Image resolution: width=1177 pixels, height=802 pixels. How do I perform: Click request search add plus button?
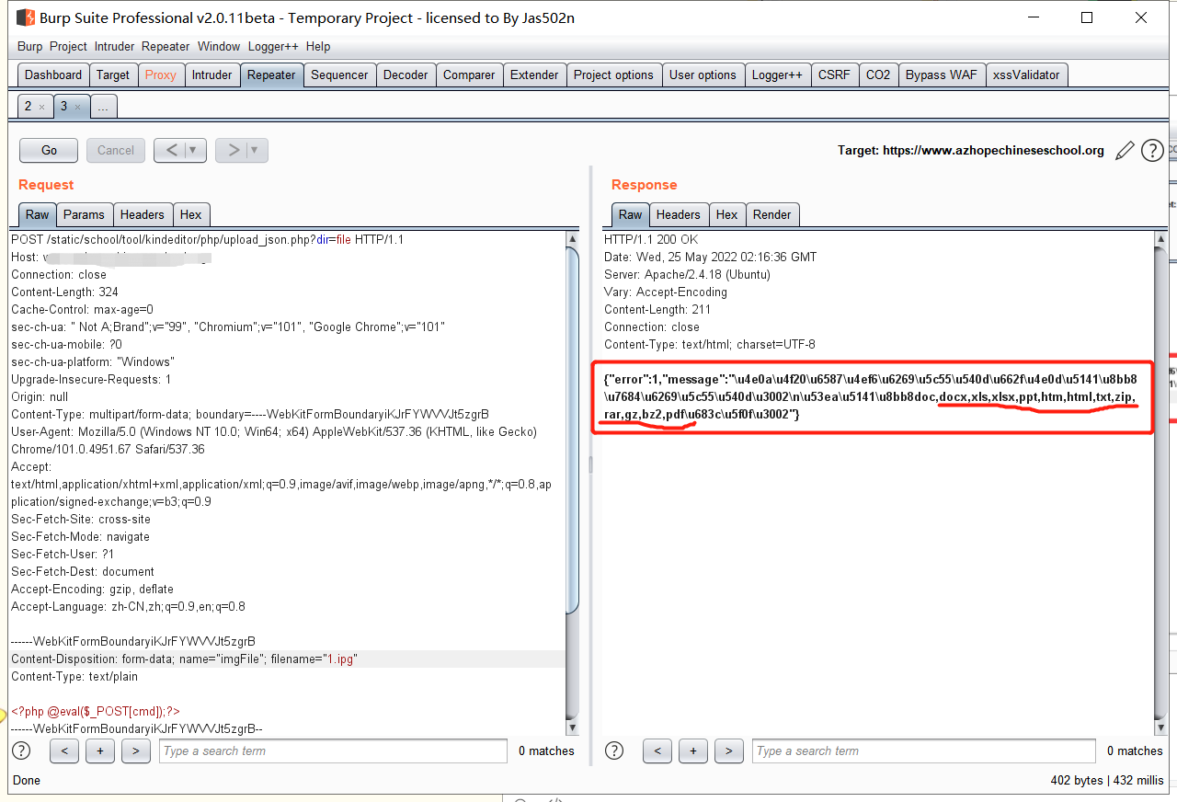pos(100,750)
